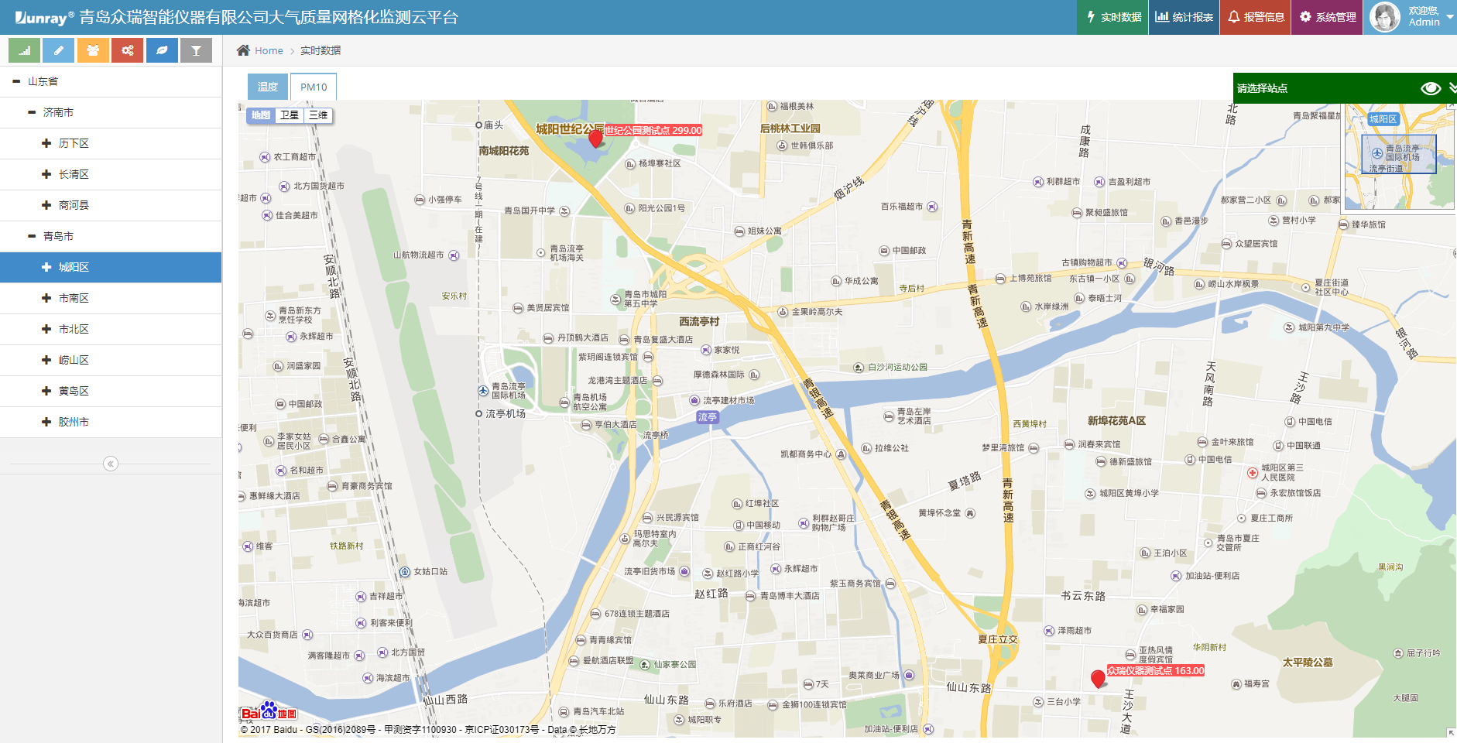The width and height of the screenshot is (1457, 743).
Task: Click the 众瑞仪器测试点 163.00 label
Action: (1156, 670)
